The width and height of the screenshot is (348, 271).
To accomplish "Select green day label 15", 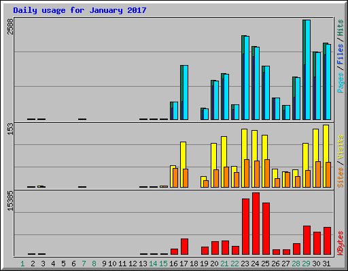I will 163,264.
